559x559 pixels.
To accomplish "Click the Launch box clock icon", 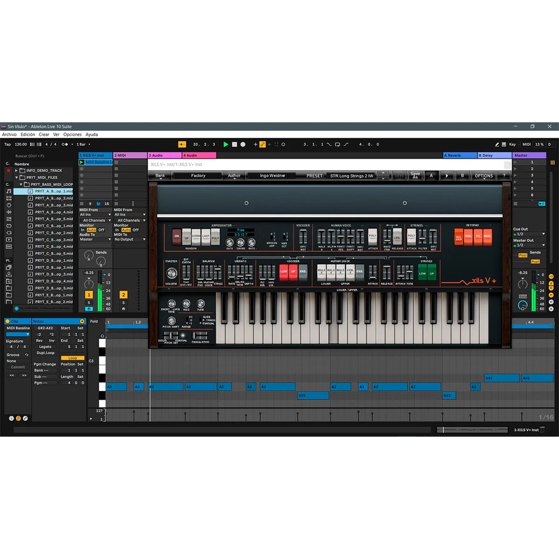I will pyautogui.click(x=11, y=418).
